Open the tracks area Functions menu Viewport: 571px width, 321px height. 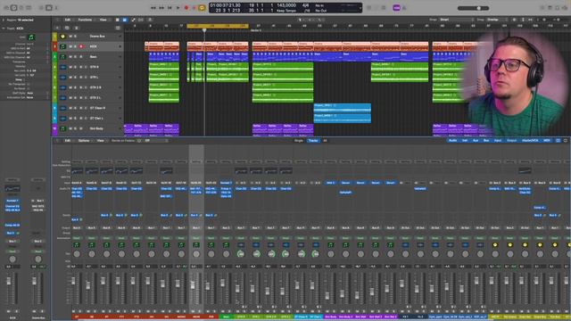click(x=85, y=20)
